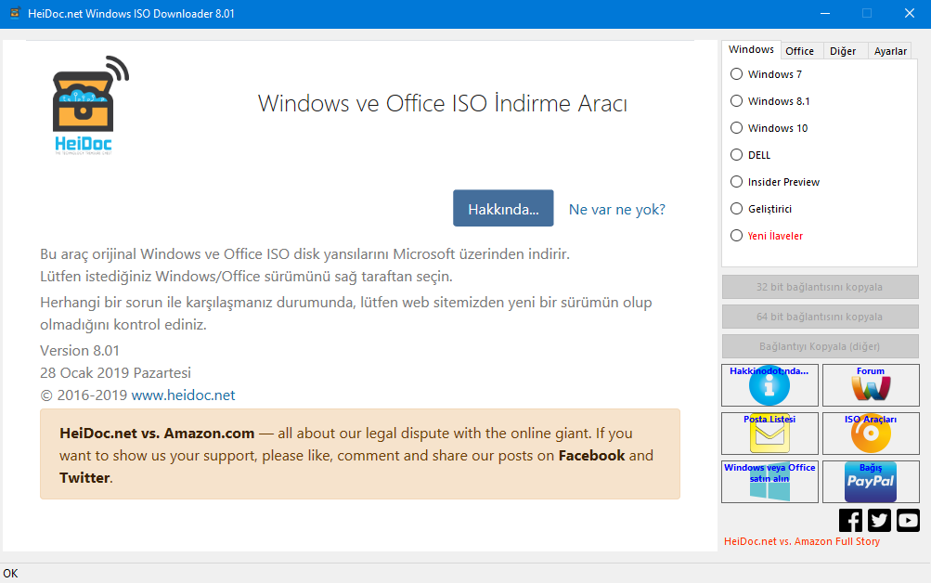Viewport: 931px width, 583px height.
Task: Switch to the Ayarlar tab
Action: pyautogui.click(x=890, y=51)
